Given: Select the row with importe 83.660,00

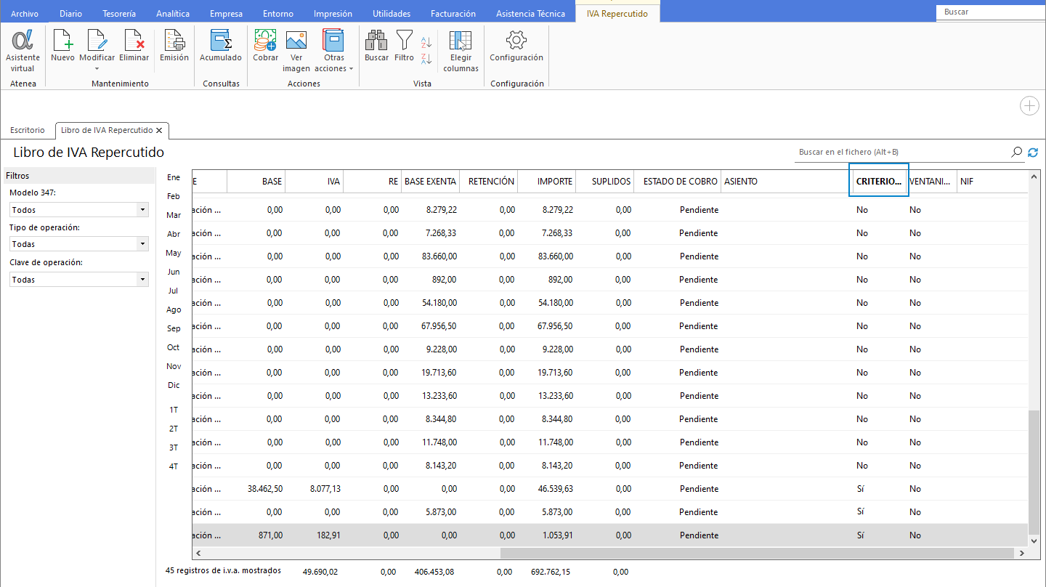Looking at the screenshot, I should (610, 256).
